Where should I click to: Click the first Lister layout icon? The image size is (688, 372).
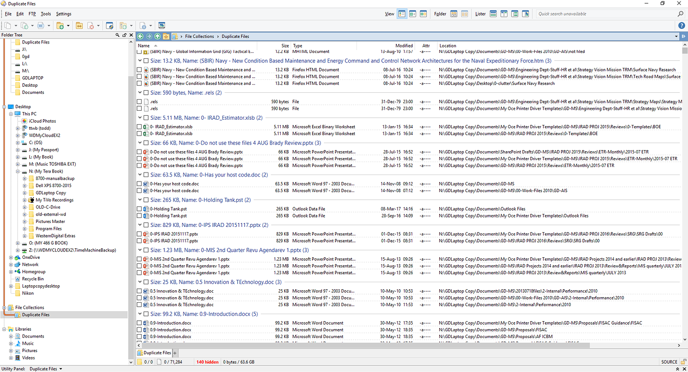coord(493,14)
